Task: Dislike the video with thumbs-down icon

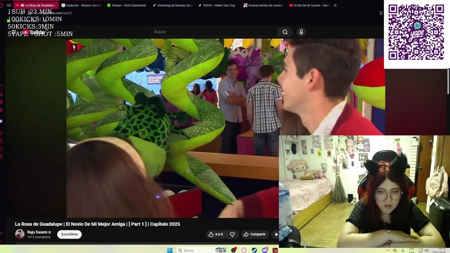Action: tap(232, 234)
